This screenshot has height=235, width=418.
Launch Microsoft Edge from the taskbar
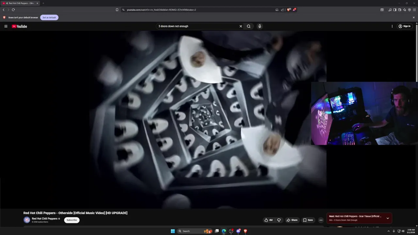[224, 231]
